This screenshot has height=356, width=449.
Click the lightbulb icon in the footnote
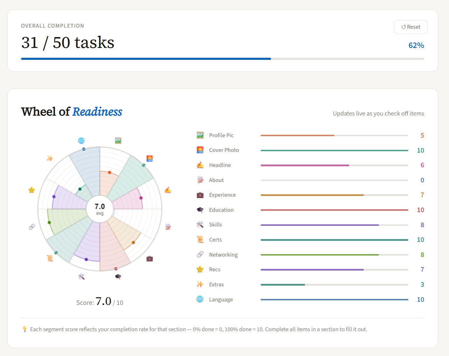pyautogui.click(x=25, y=329)
